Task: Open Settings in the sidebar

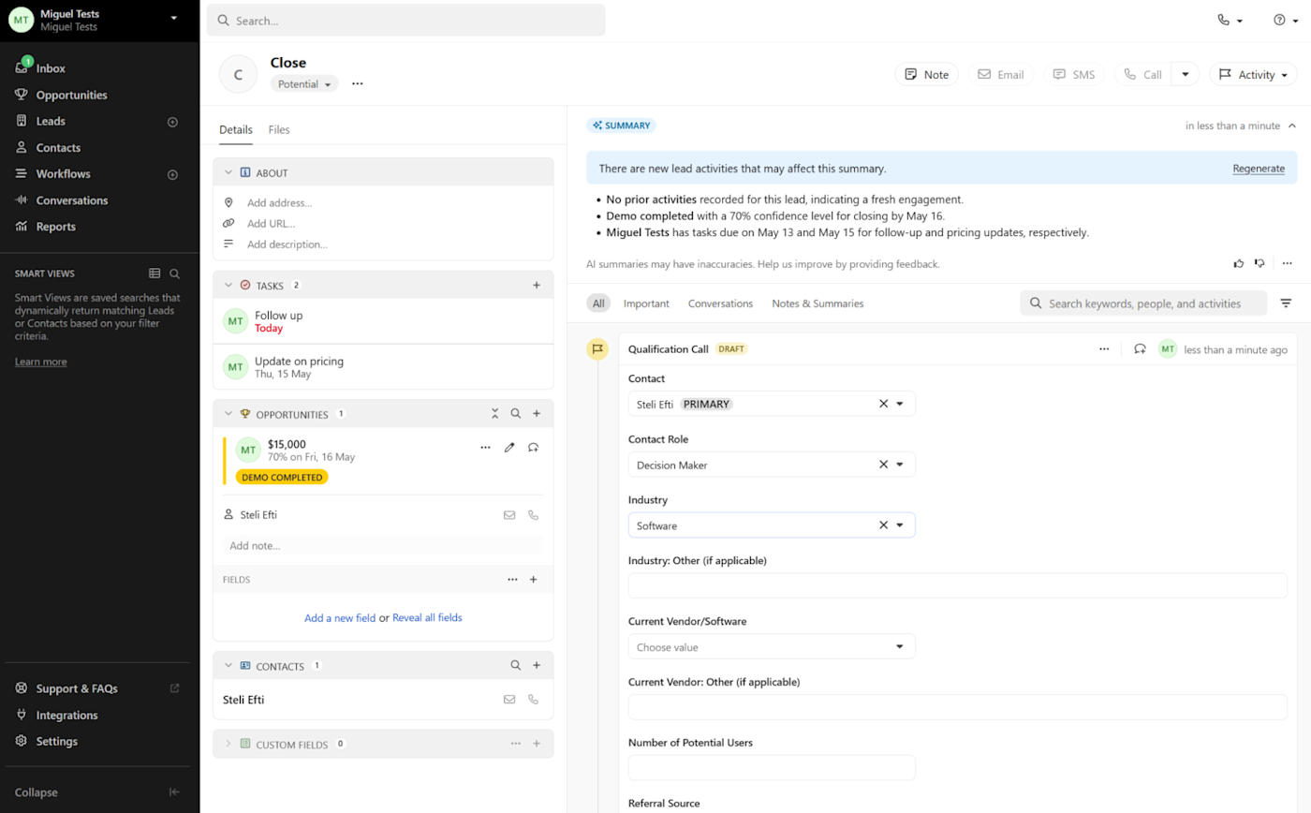Action: pos(56,741)
